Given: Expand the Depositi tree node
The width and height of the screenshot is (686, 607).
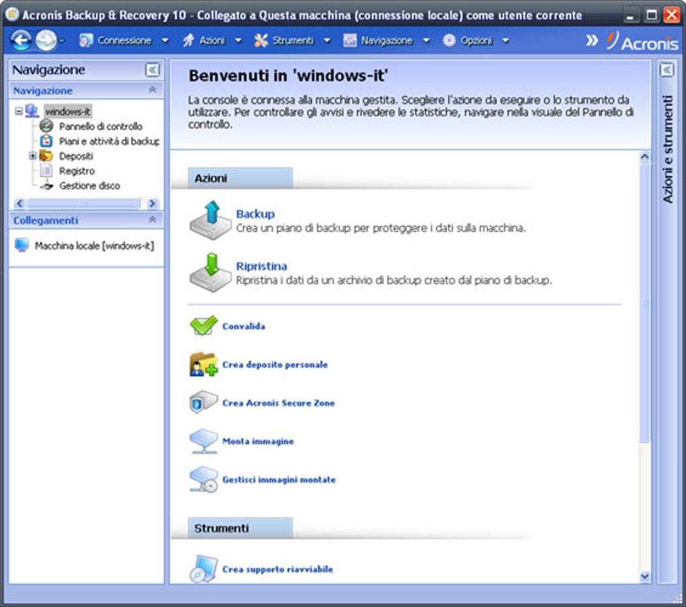Looking at the screenshot, I should tap(33, 156).
